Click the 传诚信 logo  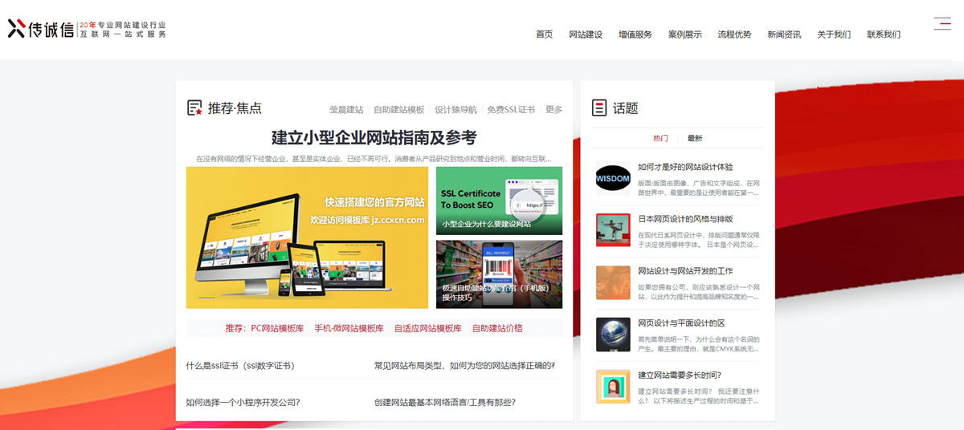coord(87,30)
